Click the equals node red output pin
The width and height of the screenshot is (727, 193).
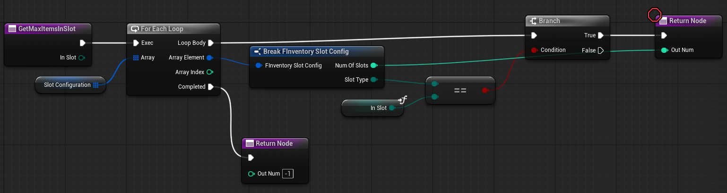(x=485, y=90)
